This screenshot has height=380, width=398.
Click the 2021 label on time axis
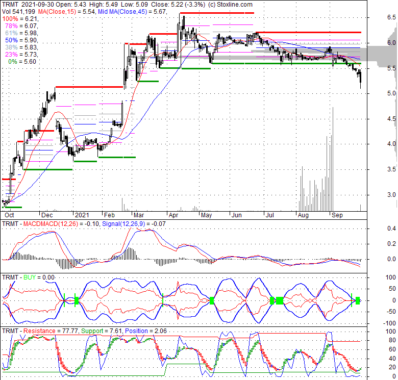point(82,215)
